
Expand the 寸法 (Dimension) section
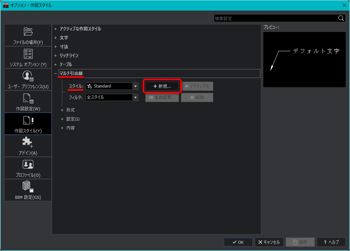56,47
